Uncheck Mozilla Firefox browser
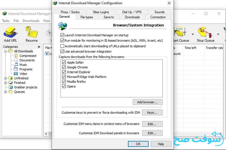Viewport: 226px width, 150px height. click(x=64, y=81)
